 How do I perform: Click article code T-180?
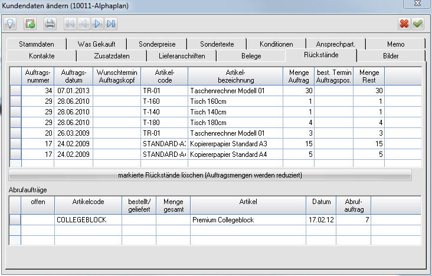point(164,122)
